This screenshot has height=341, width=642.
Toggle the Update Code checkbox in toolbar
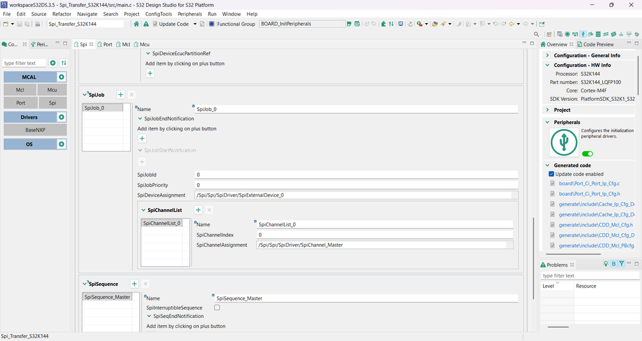155,24
